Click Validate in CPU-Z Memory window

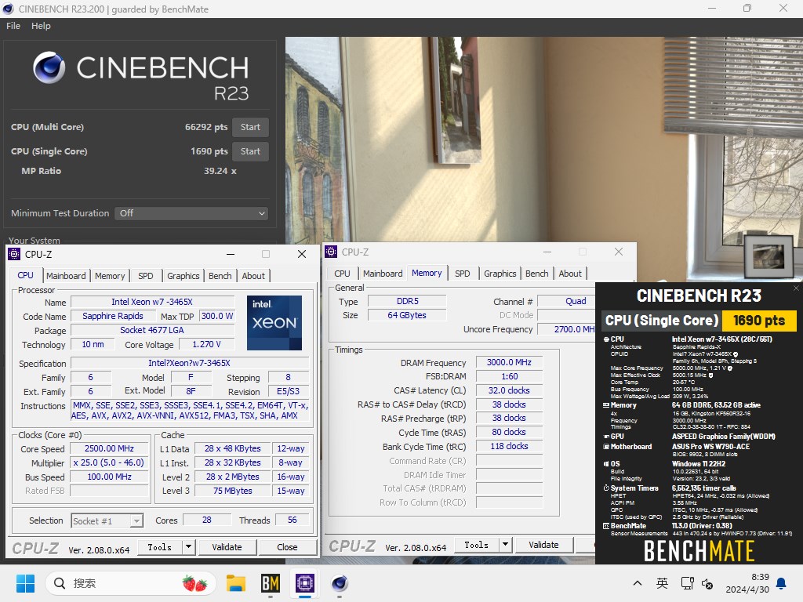pyautogui.click(x=544, y=546)
